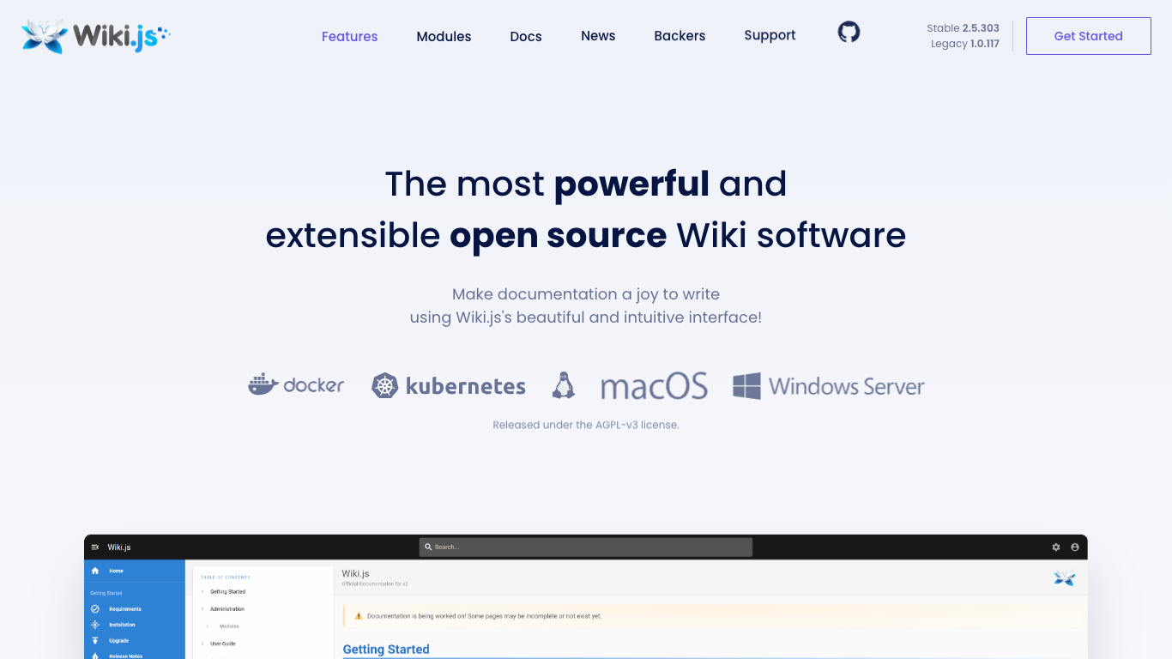The image size is (1172, 659).
Task: Open the Backers menu item
Action: [680, 35]
